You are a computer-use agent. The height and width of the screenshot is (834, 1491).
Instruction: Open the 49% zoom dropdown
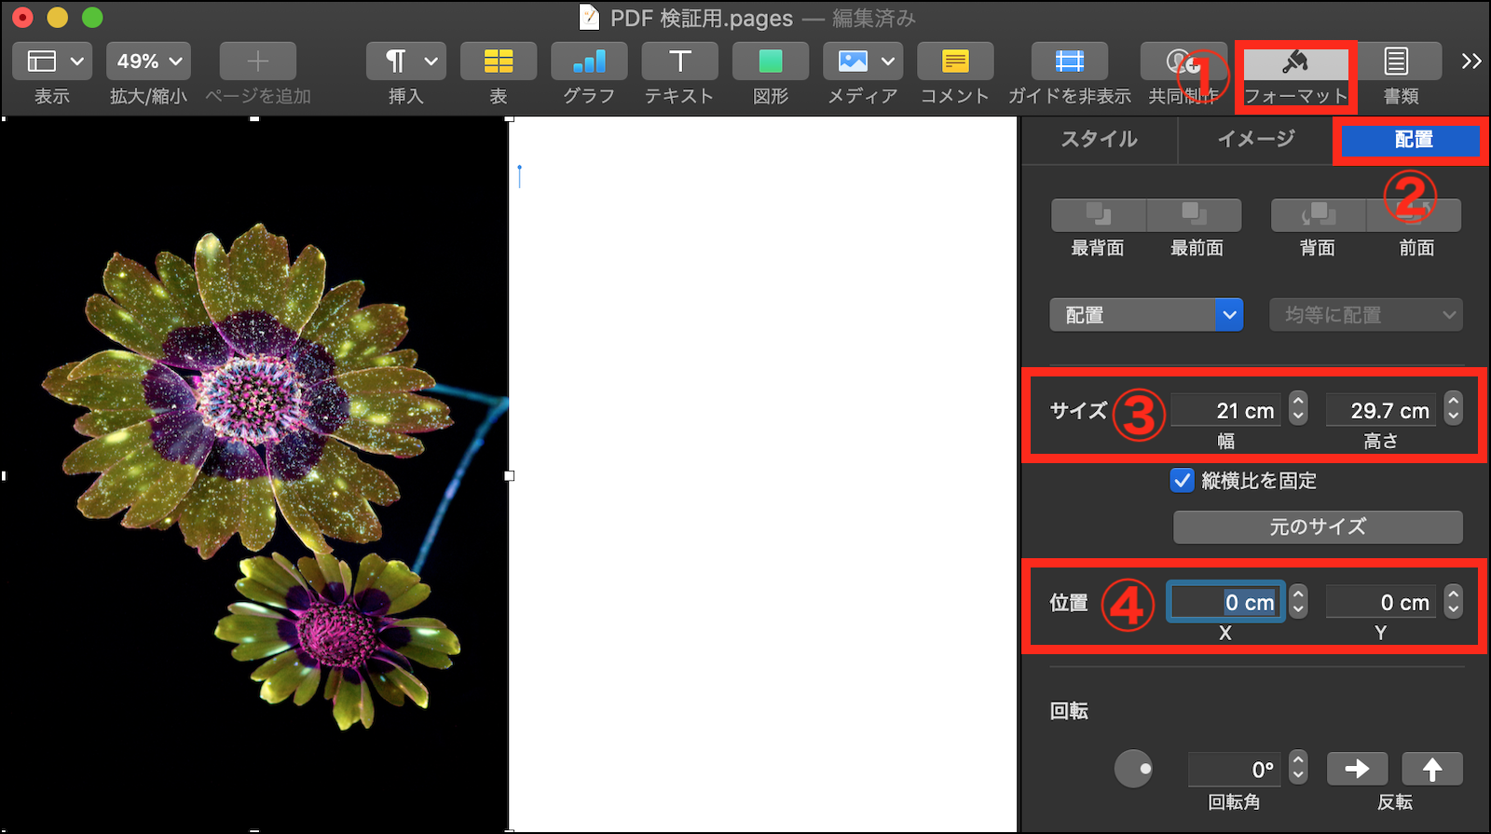coord(148,62)
